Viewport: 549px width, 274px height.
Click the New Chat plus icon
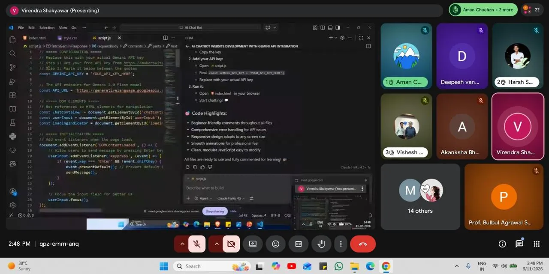330,38
